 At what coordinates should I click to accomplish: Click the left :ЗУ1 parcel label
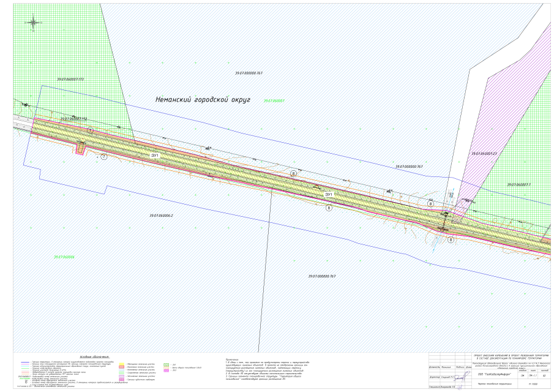(x=155, y=156)
